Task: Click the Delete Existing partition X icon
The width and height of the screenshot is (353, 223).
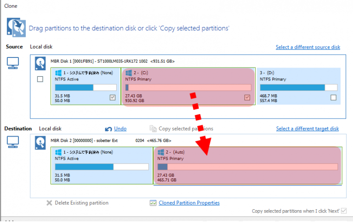Action: (49, 203)
